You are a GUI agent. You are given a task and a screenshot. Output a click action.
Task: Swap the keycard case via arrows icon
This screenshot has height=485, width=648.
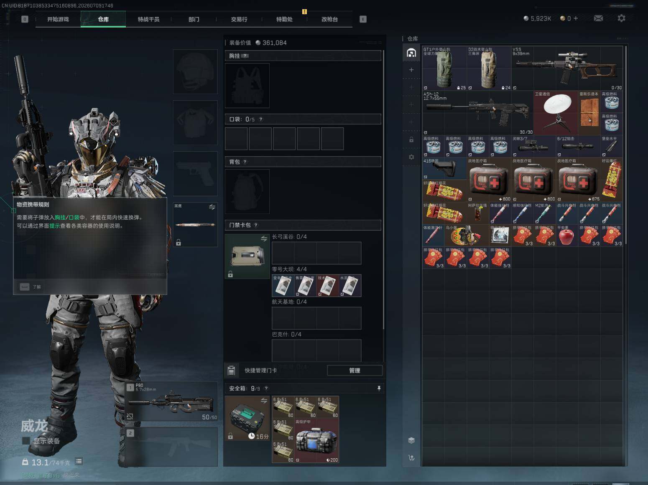tap(264, 239)
